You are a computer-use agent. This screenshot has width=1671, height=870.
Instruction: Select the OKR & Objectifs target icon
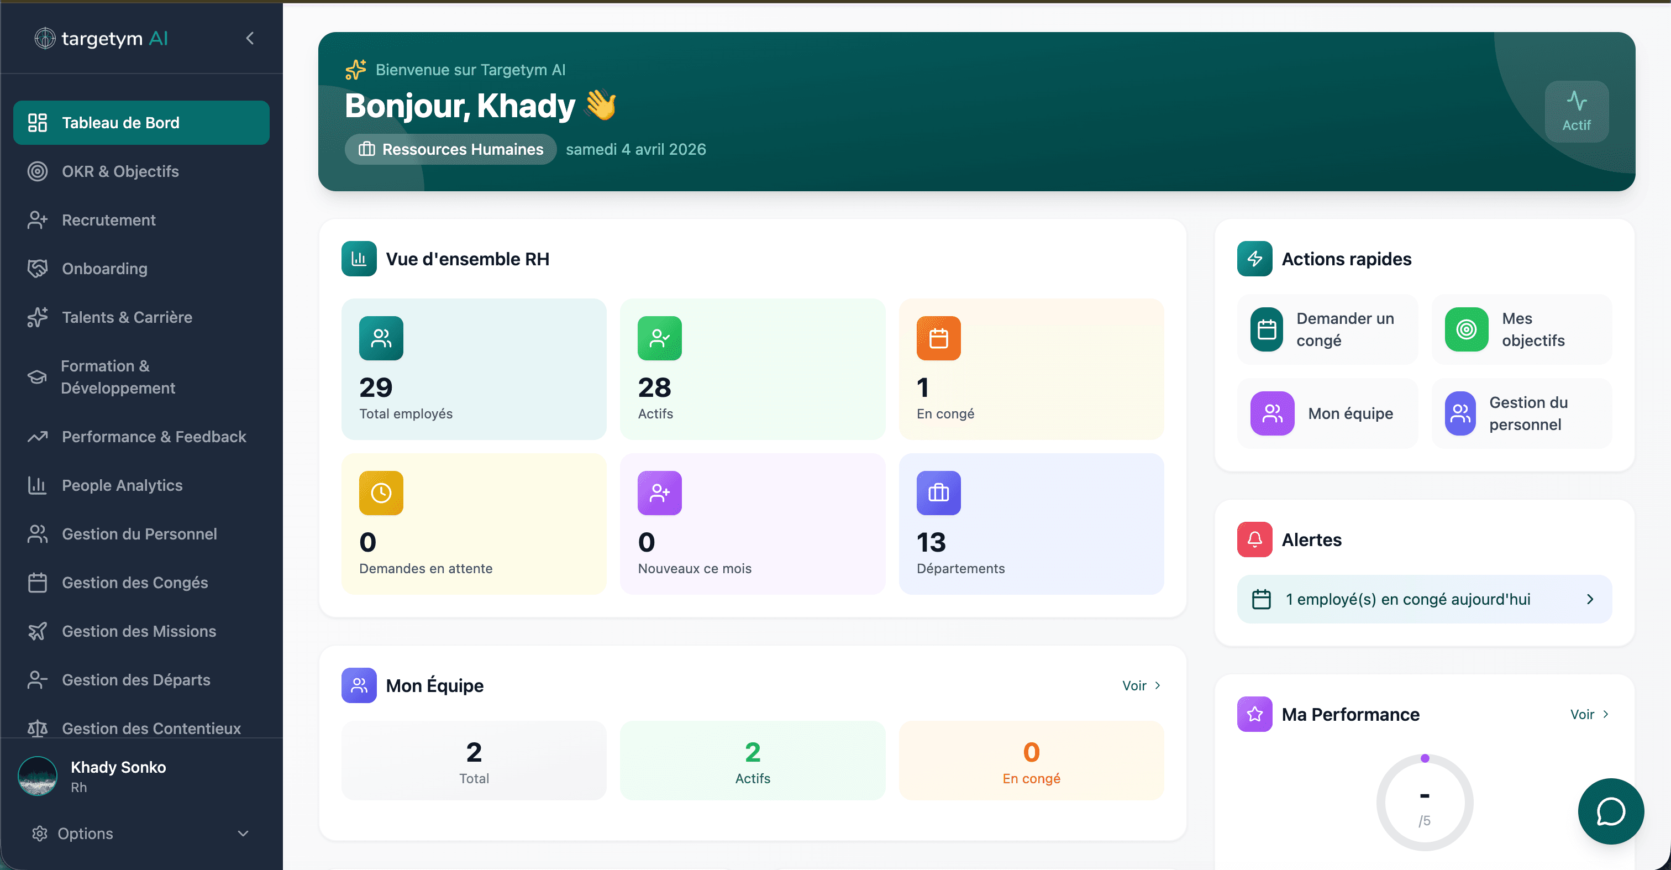pyautogui.click(x=38, y=171)
